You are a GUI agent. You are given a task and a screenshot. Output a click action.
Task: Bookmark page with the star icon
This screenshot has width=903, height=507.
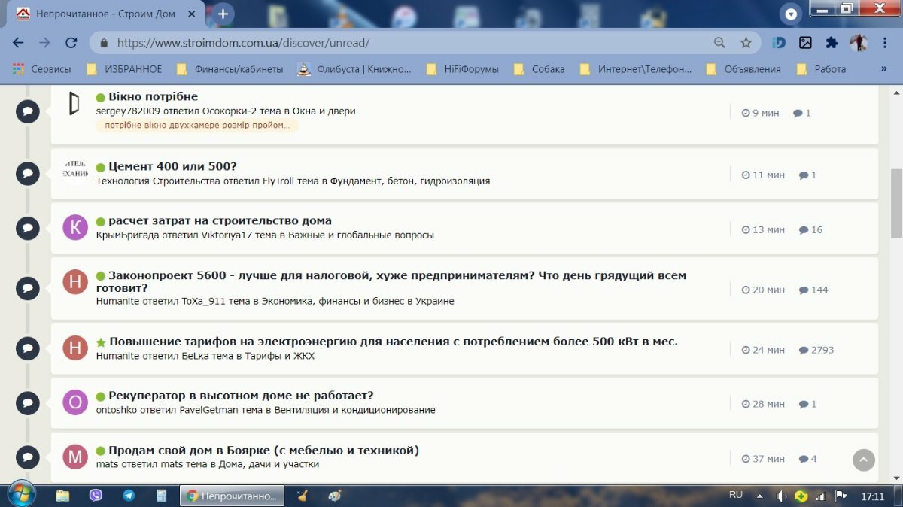(x=746, y=43)
